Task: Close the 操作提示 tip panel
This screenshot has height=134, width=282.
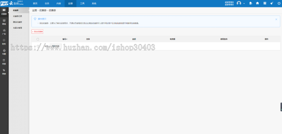Action: click(276, 19)
